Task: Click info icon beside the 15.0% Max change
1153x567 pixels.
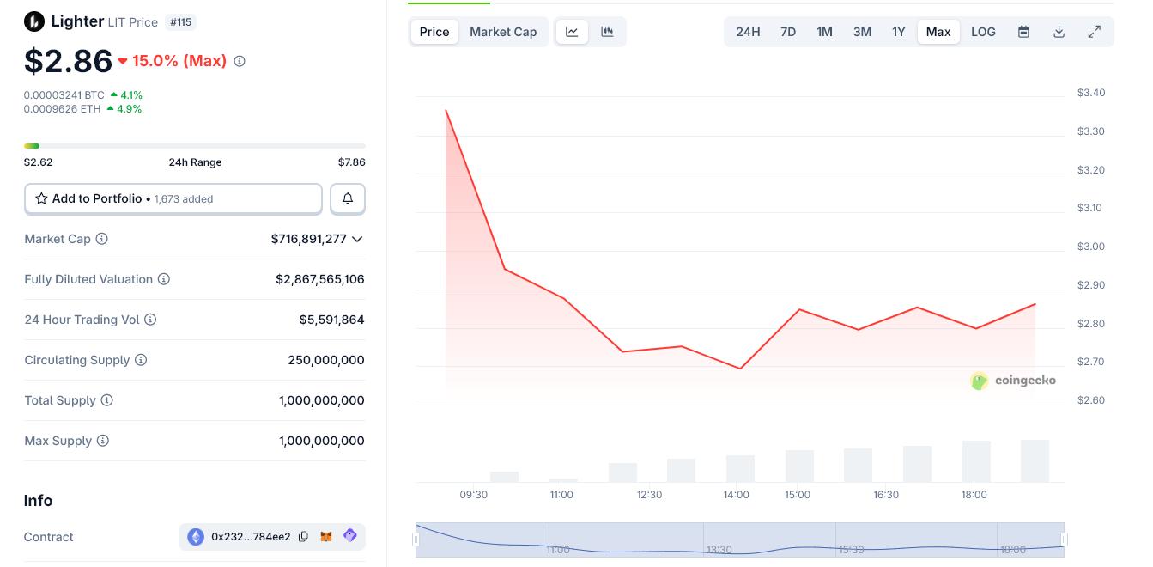Action: pos(240,61)
